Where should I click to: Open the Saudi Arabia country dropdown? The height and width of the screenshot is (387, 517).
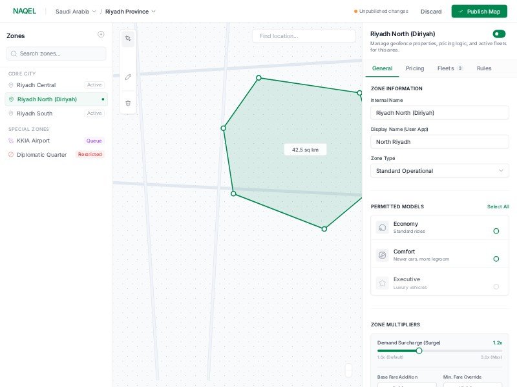click(x=76, y=12)
